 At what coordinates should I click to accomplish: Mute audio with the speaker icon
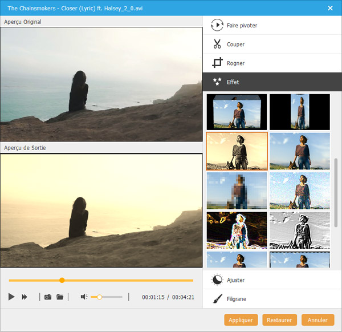click(x=84, y=297)
